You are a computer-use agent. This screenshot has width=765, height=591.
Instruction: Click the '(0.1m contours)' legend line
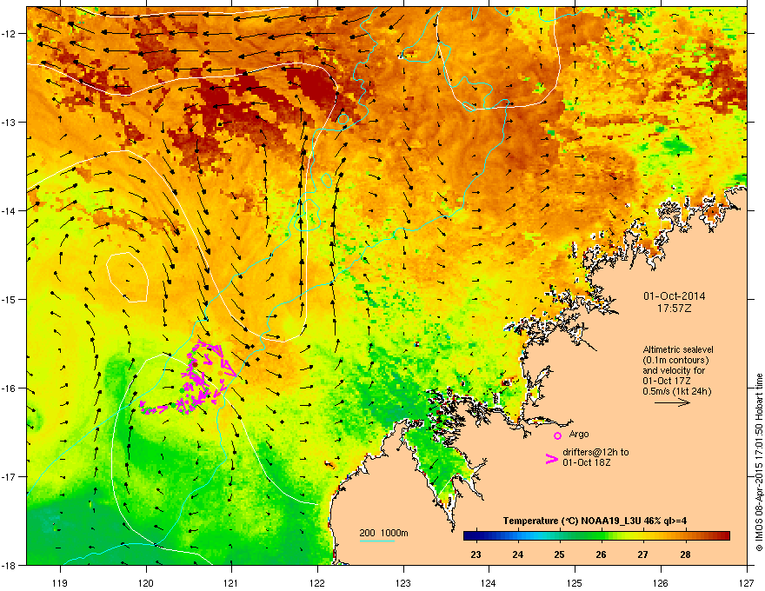pos(675,360)
